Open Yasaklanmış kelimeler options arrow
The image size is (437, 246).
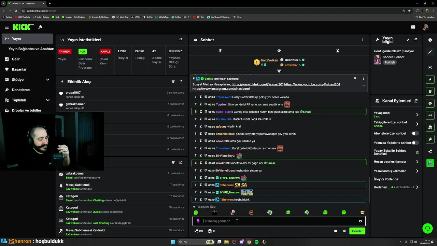point(417,171)
